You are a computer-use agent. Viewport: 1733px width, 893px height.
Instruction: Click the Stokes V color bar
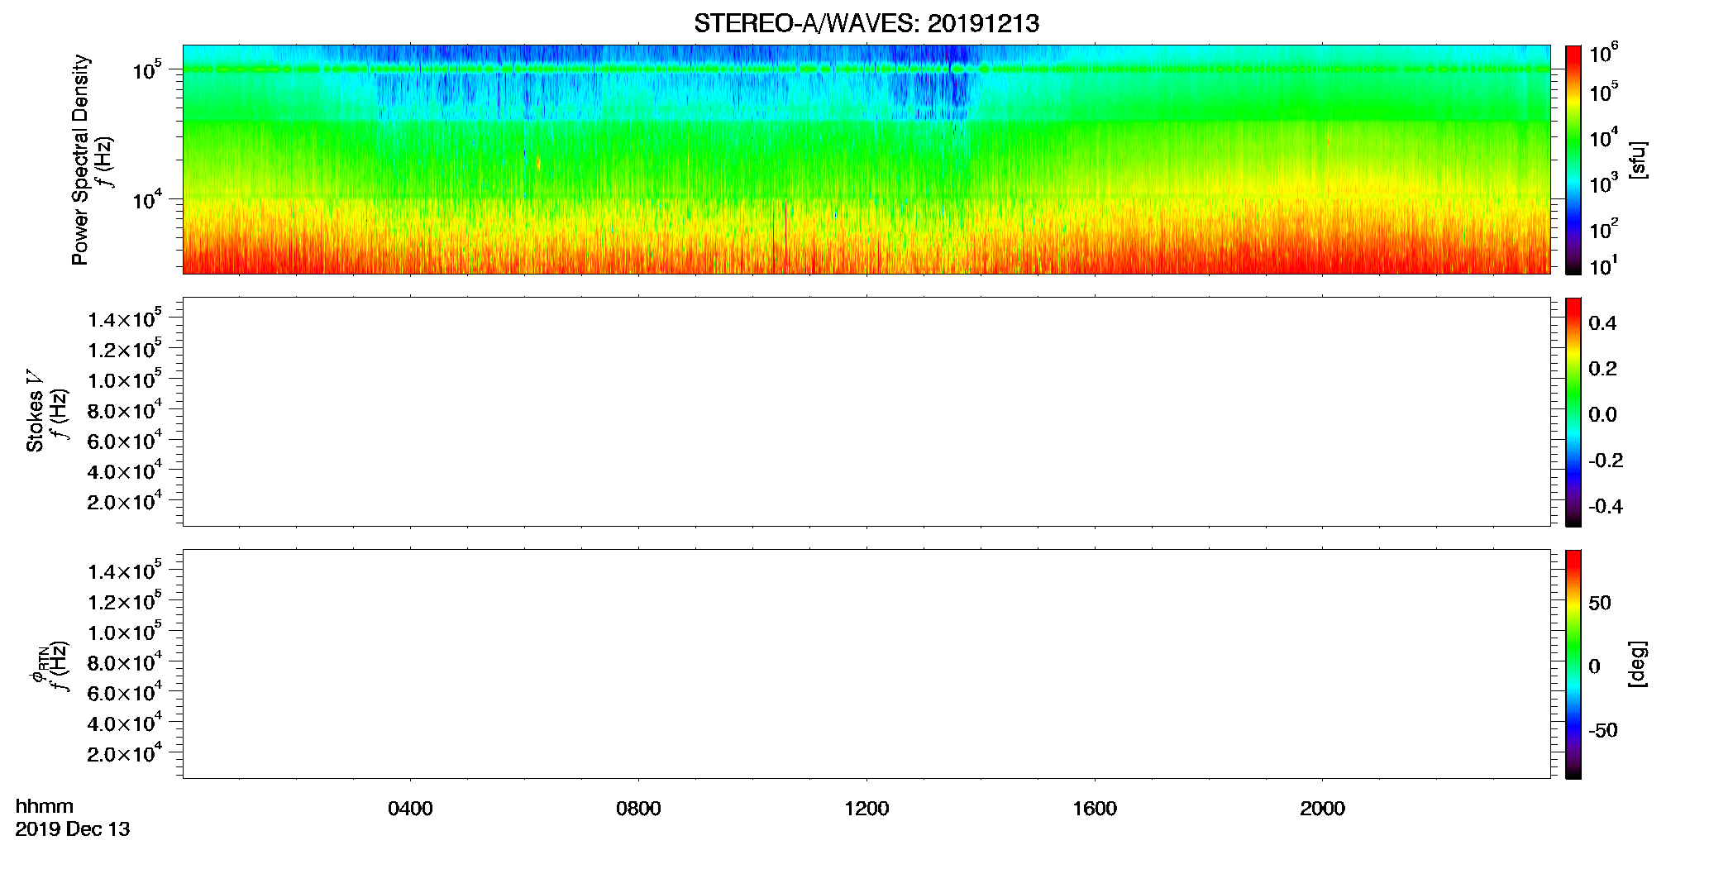(x=1573, y=412)
